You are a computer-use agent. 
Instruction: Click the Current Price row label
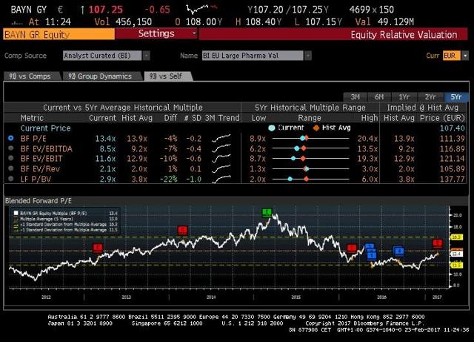tap(46, 128)
